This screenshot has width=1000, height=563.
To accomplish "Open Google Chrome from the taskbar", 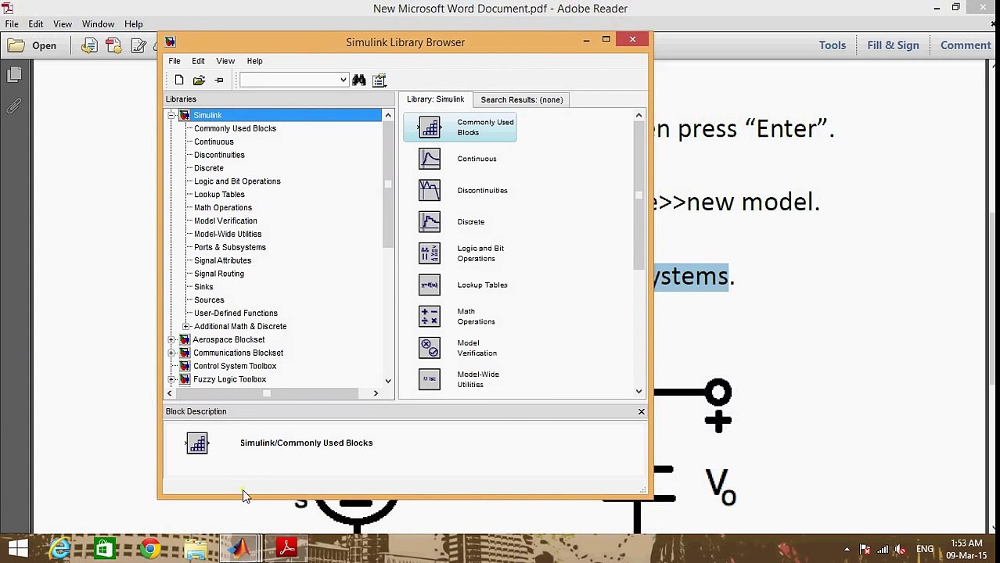I will 149,549.
